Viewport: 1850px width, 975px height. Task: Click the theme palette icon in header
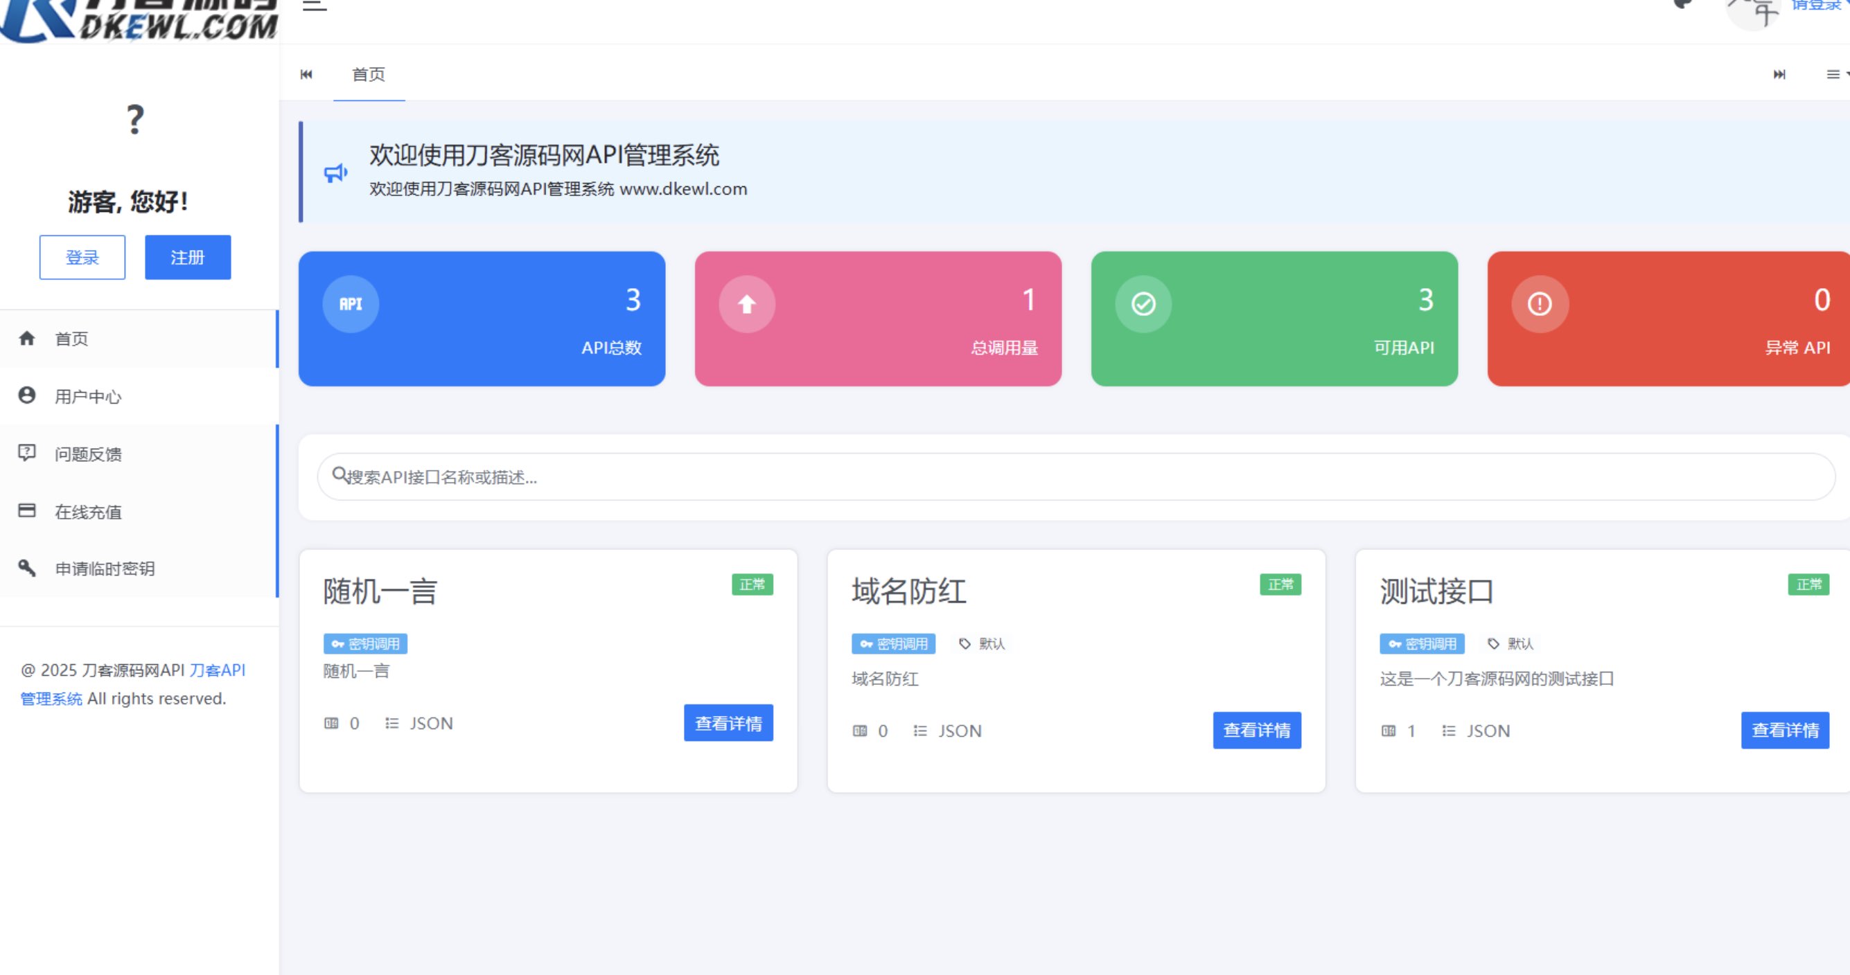1682,4
